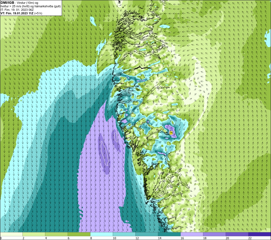Select the 8-10 m/s light cyan swatch
Image resolution: width=271 pixels, height=240 pixels.
(x=102, y=234)
